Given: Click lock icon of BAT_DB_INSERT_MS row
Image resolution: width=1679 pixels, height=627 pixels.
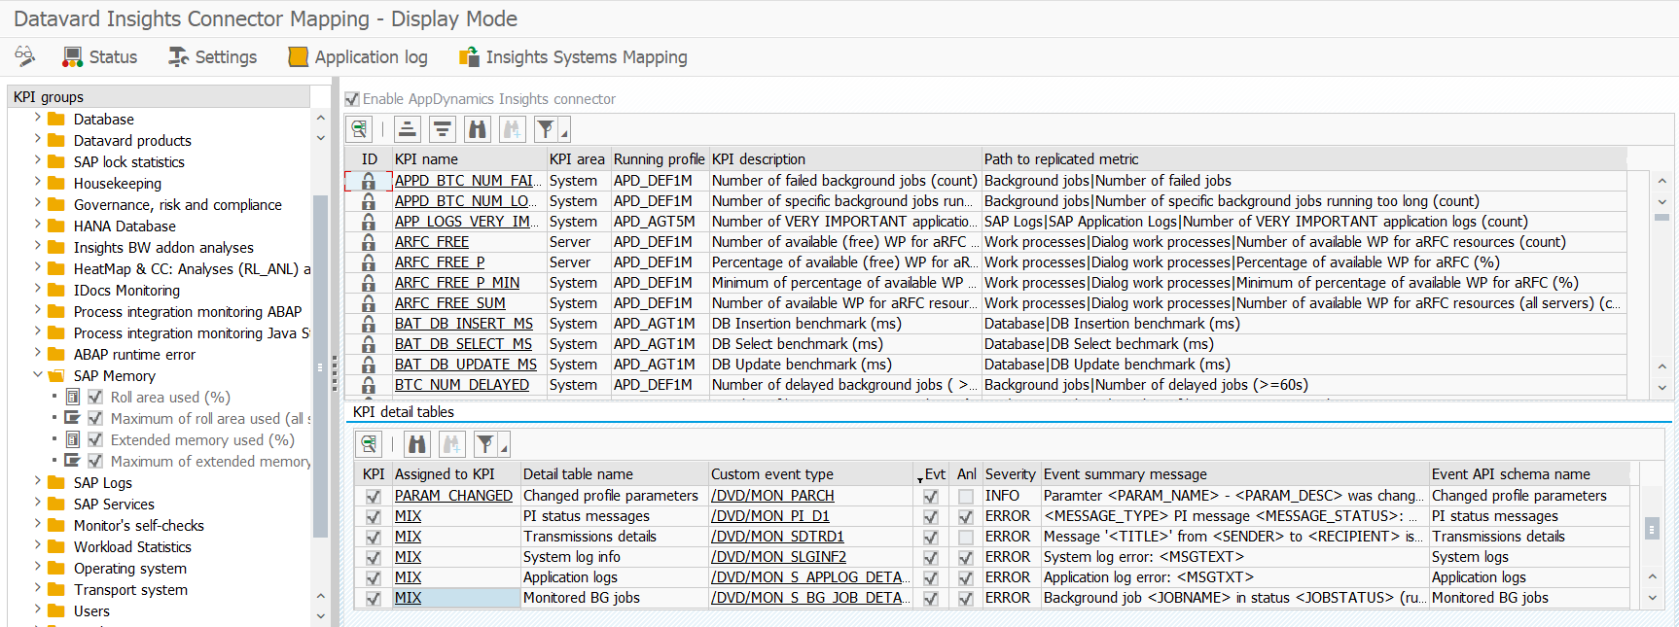Looking at the screenshot, I should (x=369, y=324).
